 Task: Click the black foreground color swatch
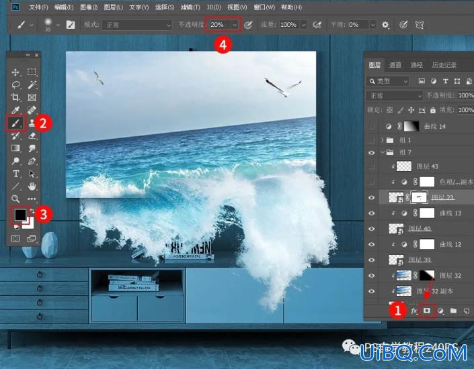click(20, 215)
